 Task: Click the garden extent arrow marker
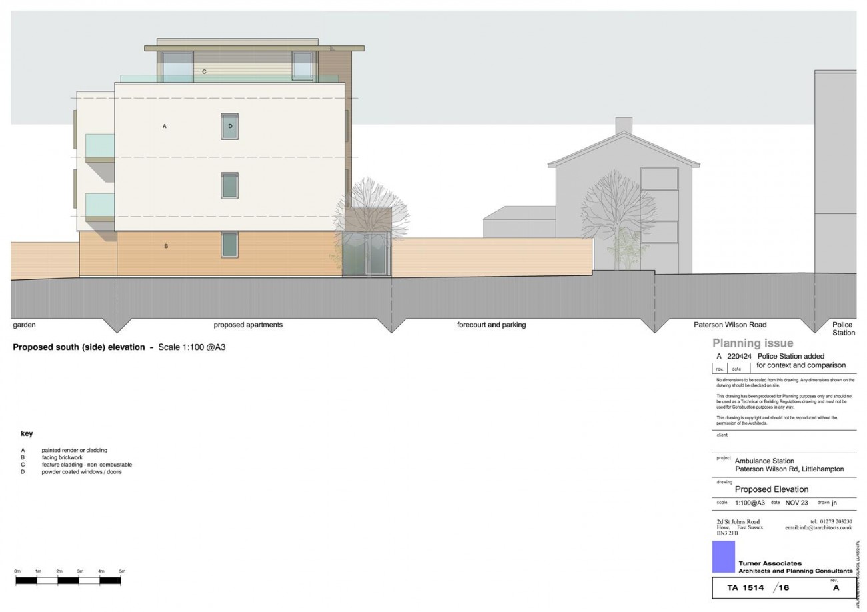24,325
